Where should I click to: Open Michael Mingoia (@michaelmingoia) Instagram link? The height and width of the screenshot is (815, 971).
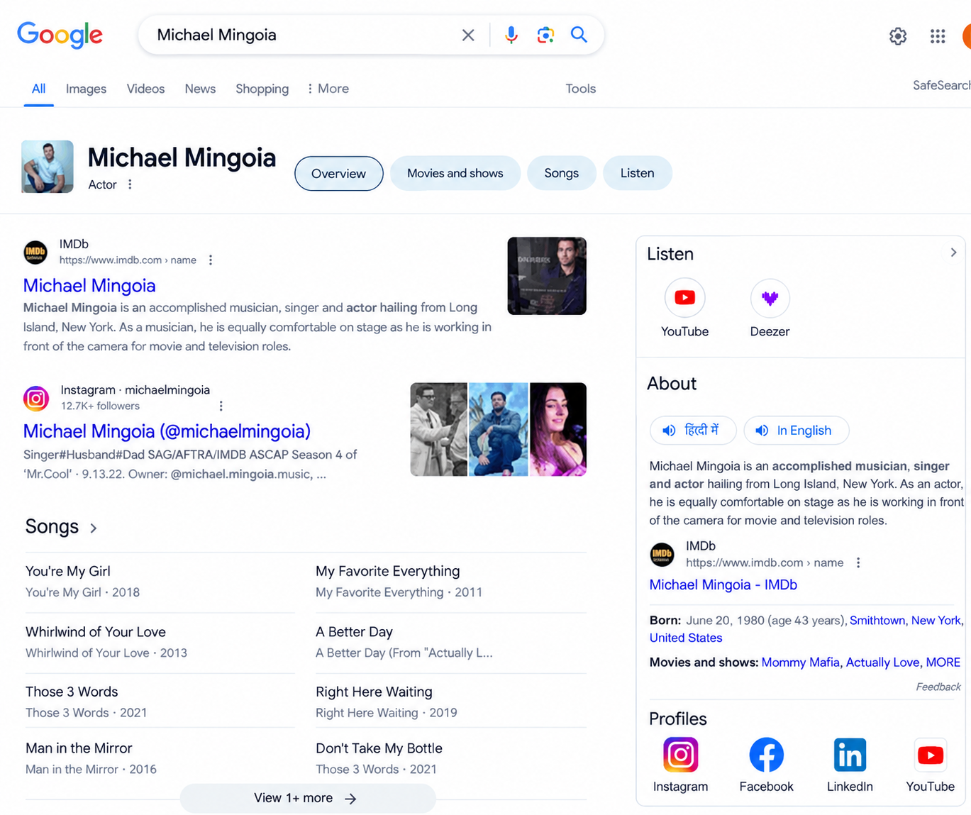(x=167, y=431)
